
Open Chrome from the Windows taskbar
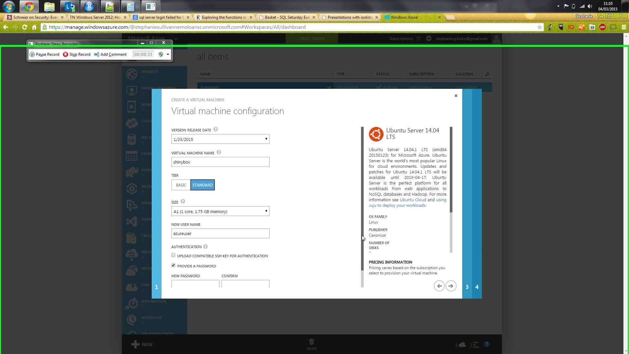click(29, 6)
